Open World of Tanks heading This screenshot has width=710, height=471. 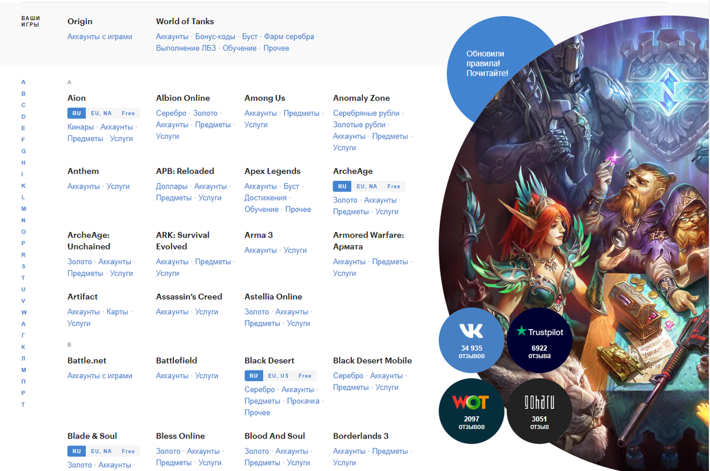click(x=185, y=21)
